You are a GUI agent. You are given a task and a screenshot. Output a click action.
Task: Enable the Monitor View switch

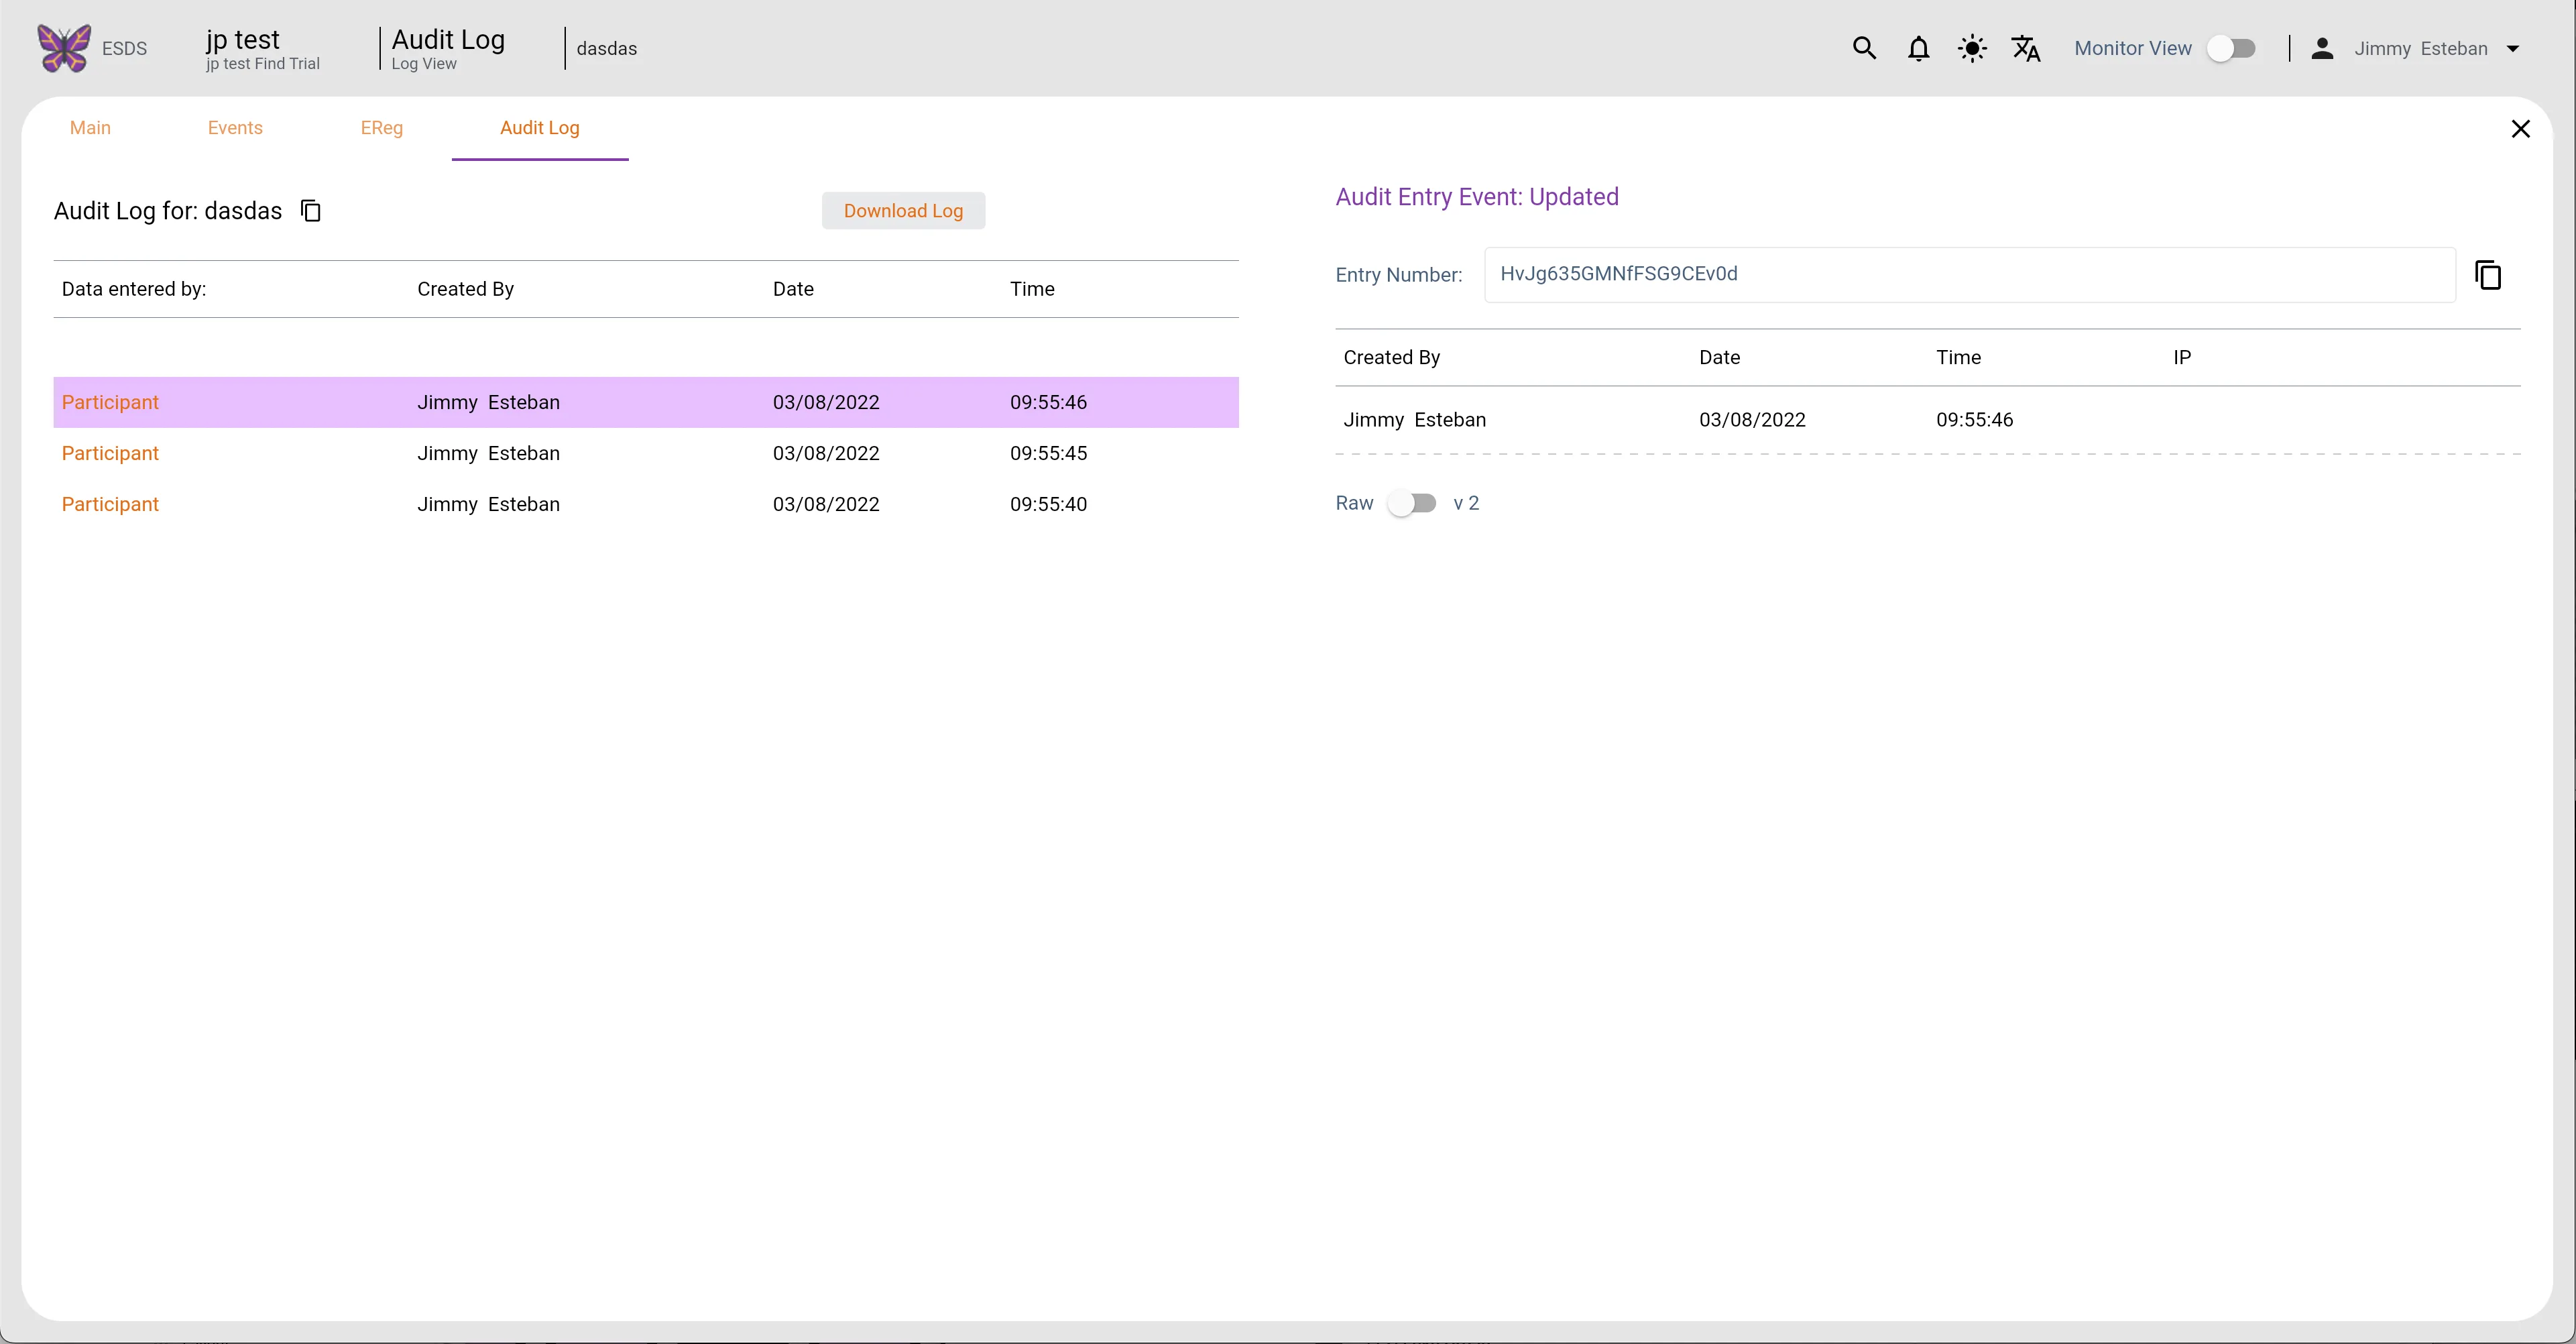pos(2232,48)
